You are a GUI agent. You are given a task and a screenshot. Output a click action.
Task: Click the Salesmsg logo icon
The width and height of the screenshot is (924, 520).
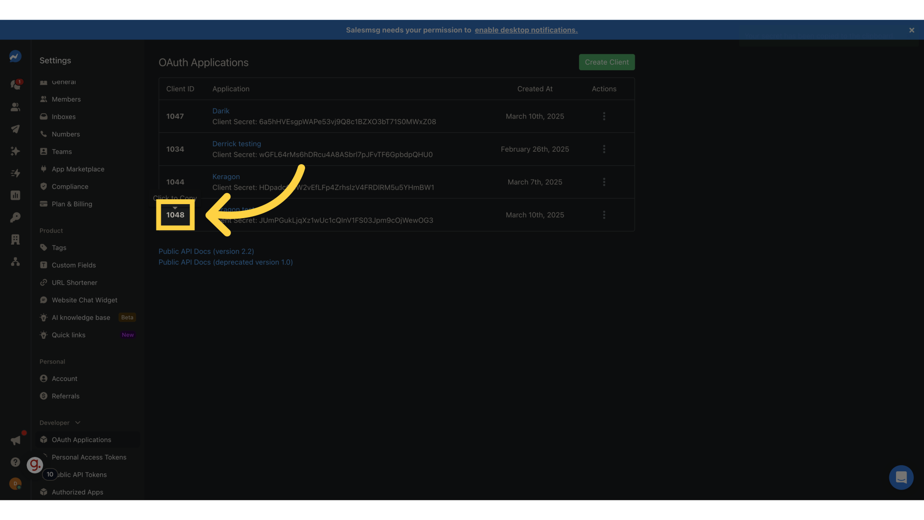[15, 57]
